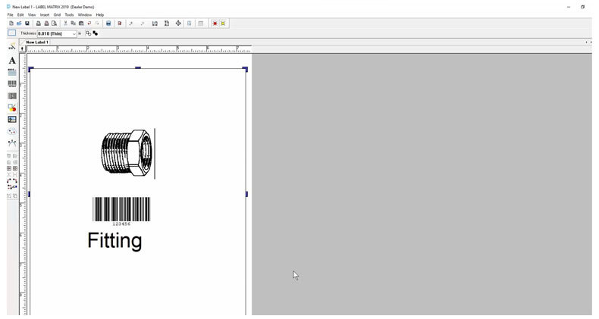
Task: Select the curve line tool
Action: [12, 143]
